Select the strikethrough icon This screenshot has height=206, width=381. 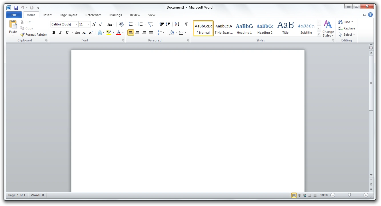(77, 33)
